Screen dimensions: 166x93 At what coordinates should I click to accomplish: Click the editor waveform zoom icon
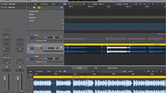[x=148, y=72]
